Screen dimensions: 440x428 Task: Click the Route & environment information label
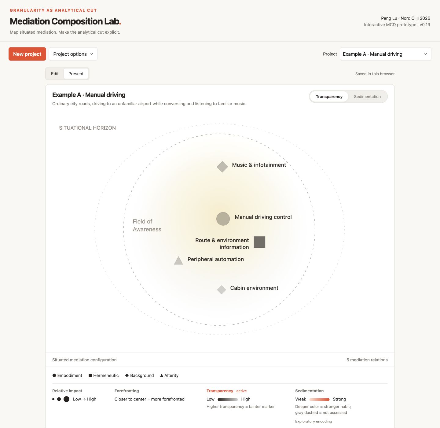click(222, 244)
